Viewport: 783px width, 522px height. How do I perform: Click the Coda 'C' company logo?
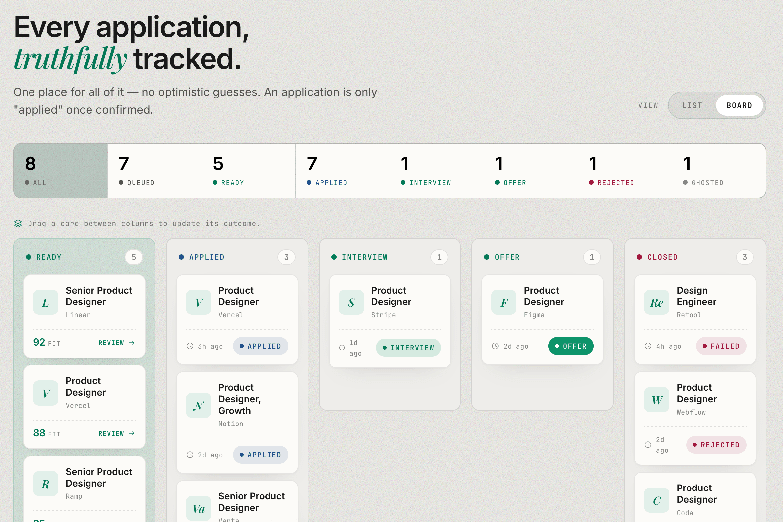point(657,500)
